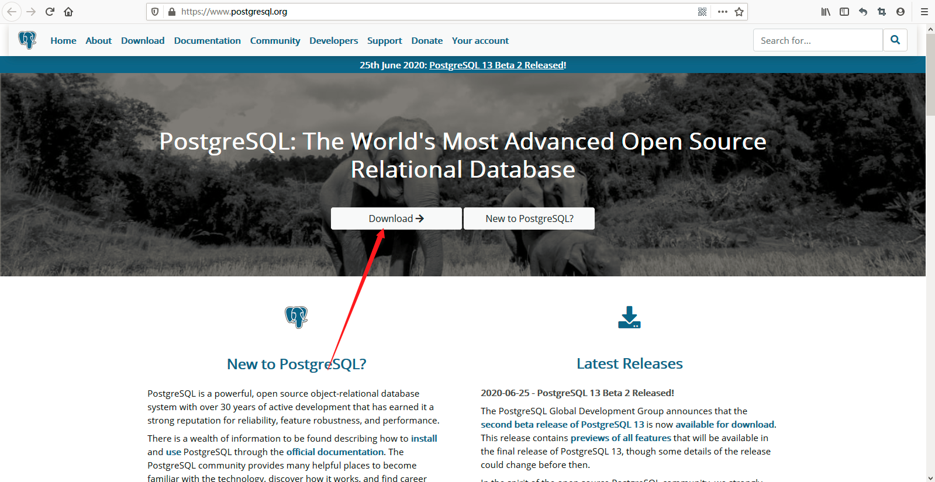Open the Library bookshelf icon
This screenshot has width=935, height=482.
[826, 12]
